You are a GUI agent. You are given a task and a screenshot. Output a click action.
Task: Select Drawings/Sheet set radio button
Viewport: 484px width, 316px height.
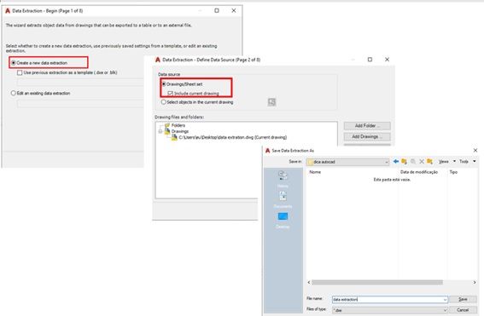pos(164,84)
